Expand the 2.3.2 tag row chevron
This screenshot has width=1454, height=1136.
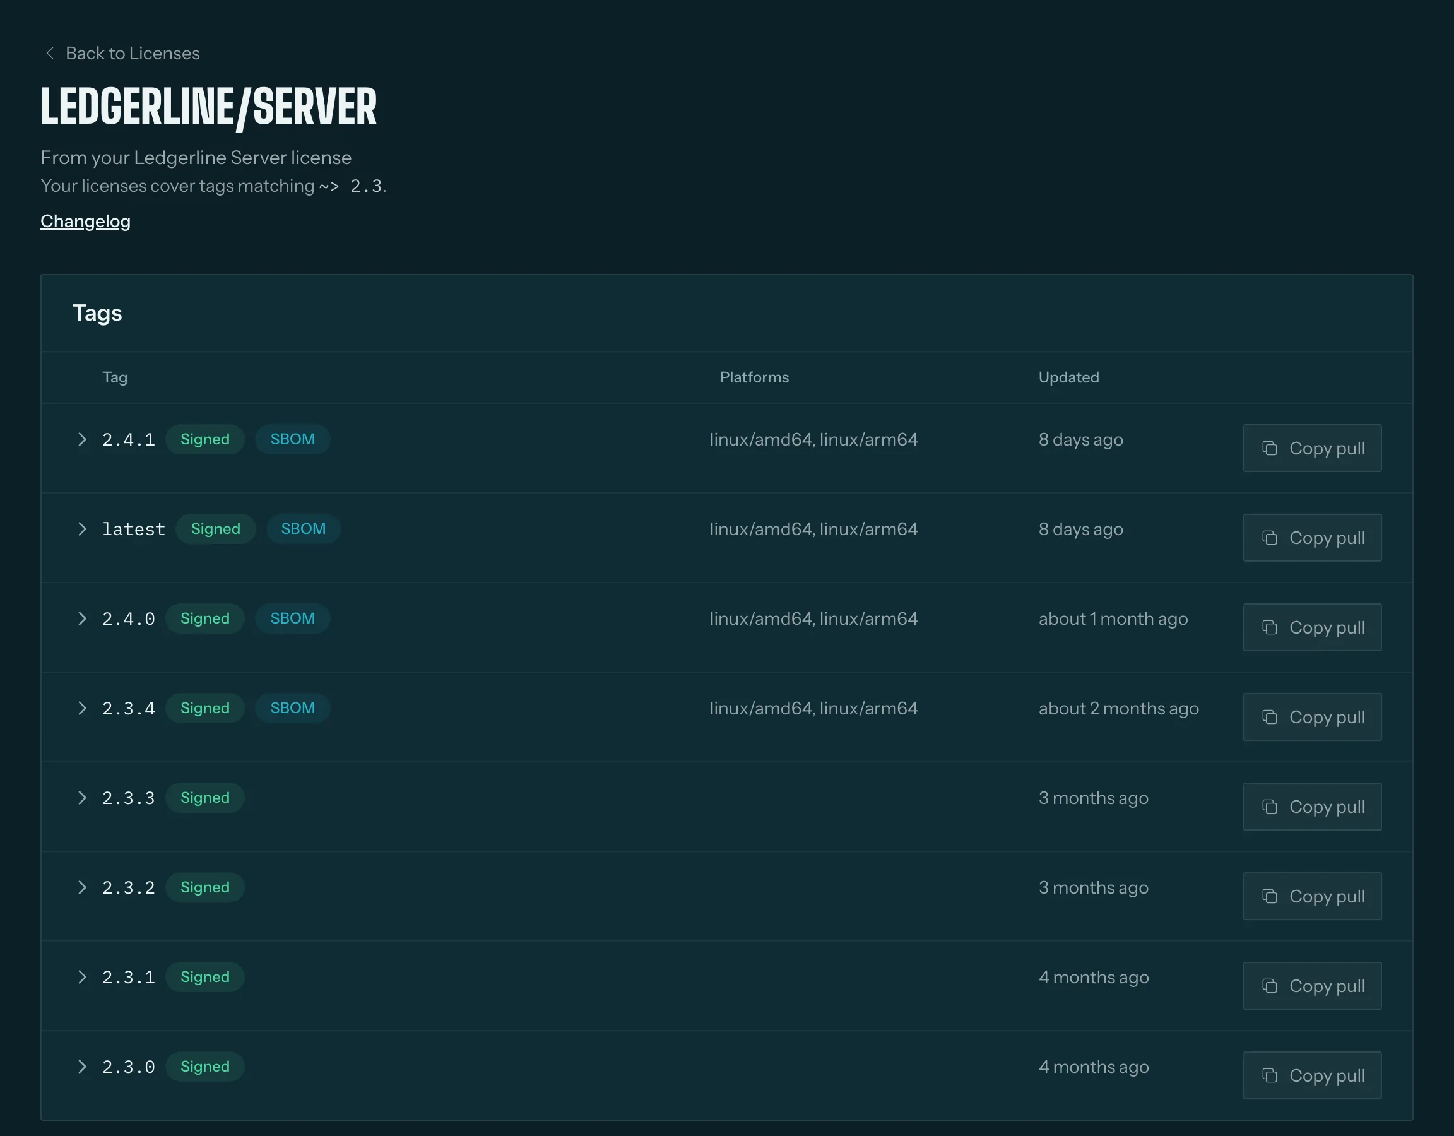click(82, 887)
